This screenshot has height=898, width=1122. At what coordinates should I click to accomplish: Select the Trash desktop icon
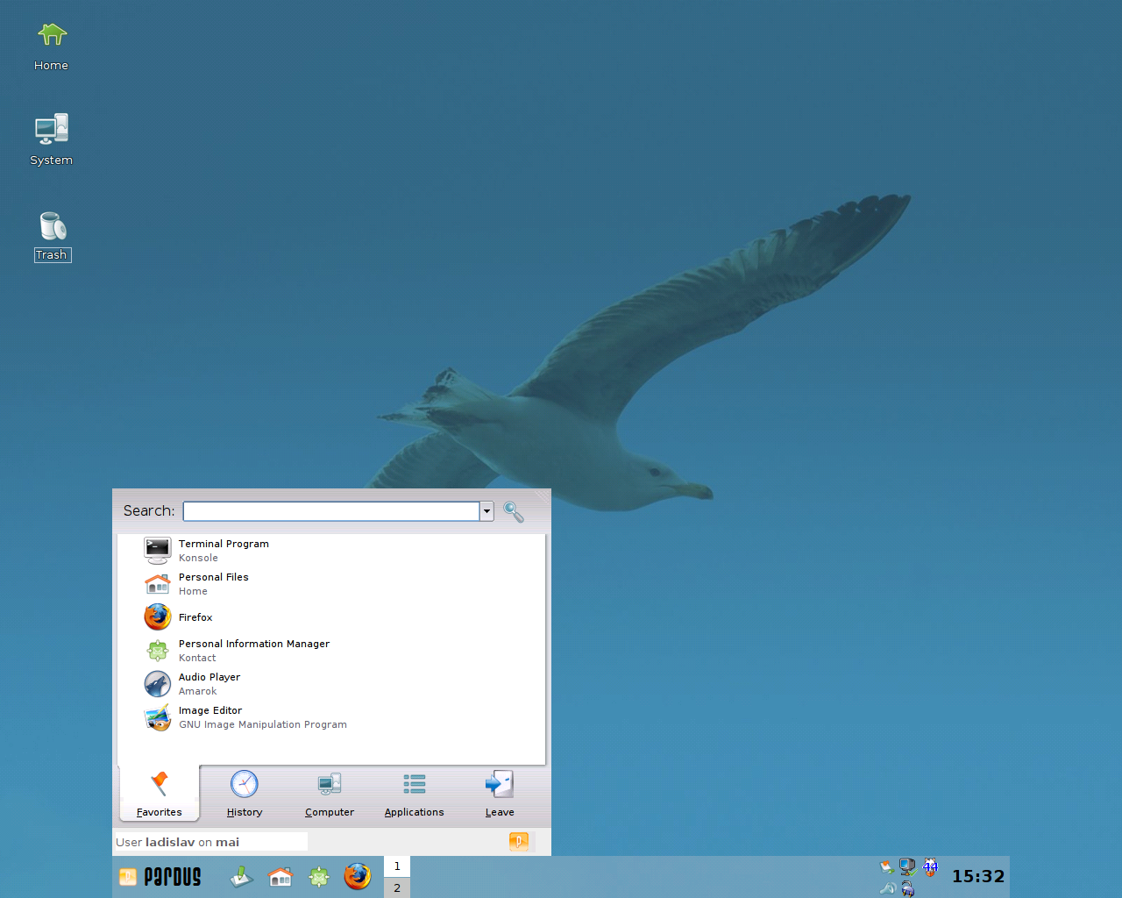[53, 237]
